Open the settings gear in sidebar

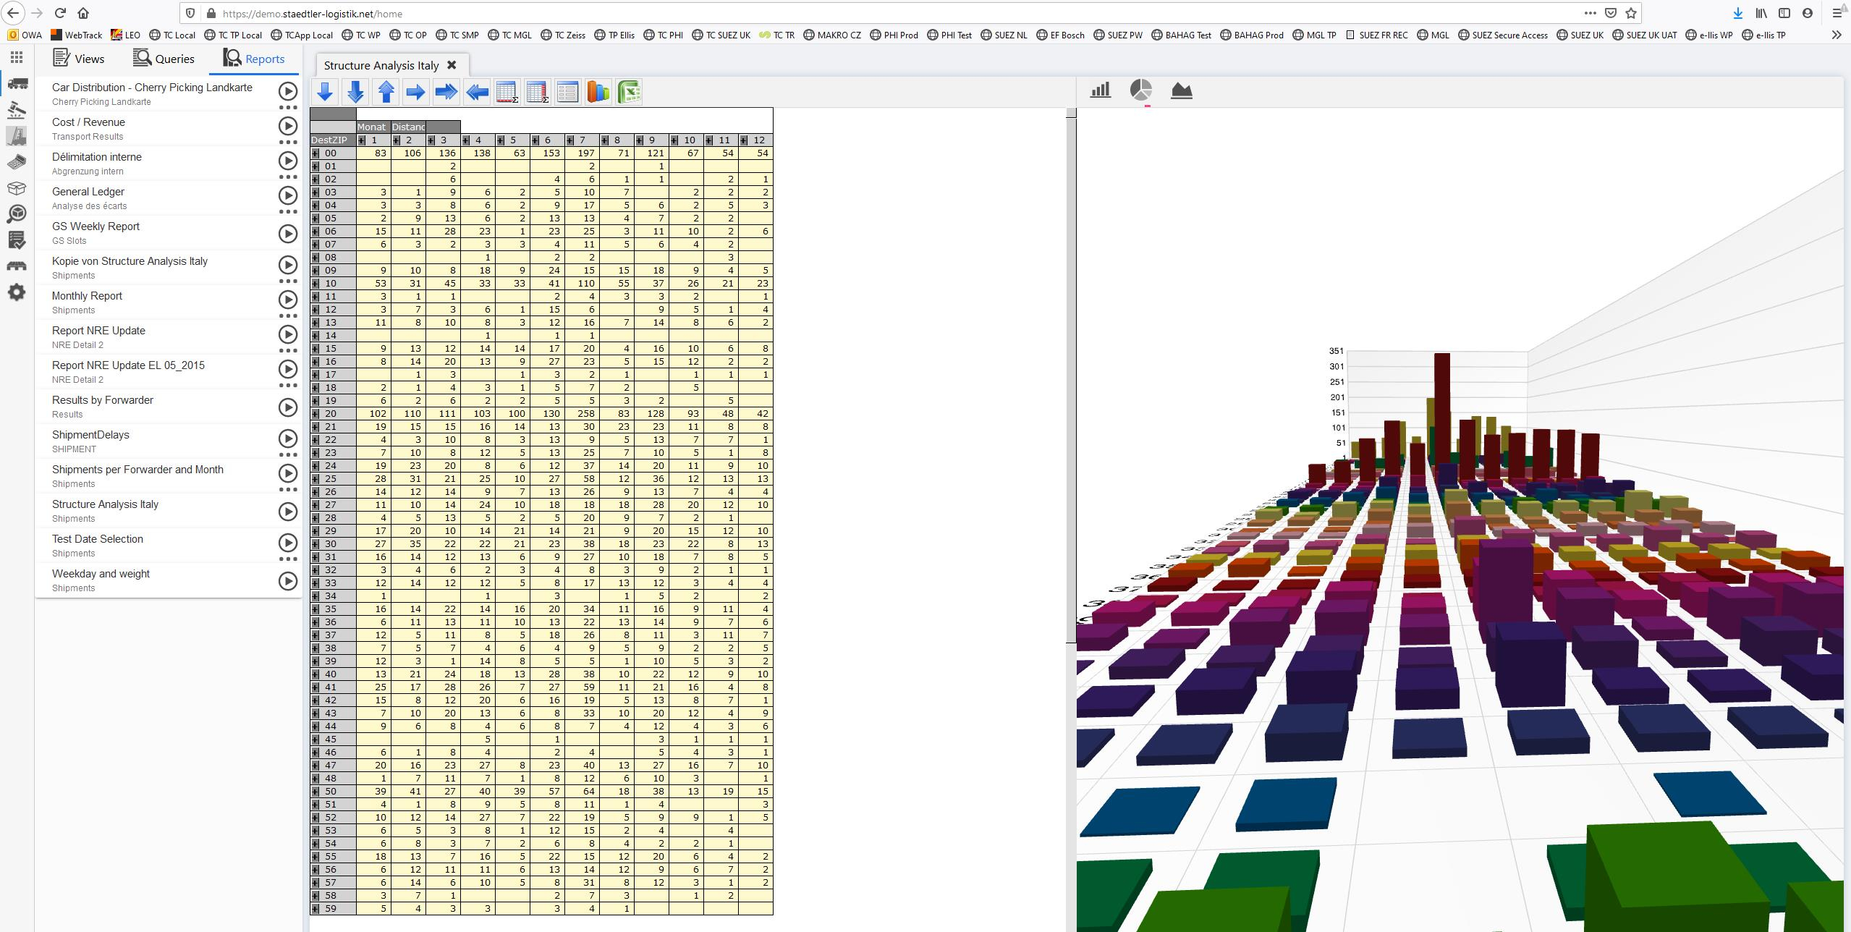17,292
